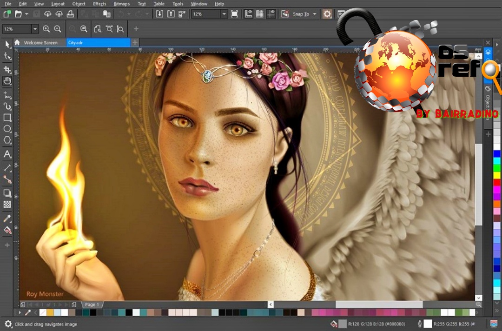Open the recent files dropdown arrow

coord(26,14)
